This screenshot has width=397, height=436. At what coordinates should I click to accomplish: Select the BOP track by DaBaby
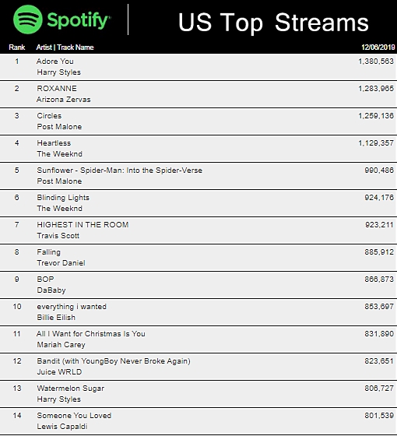45,280
